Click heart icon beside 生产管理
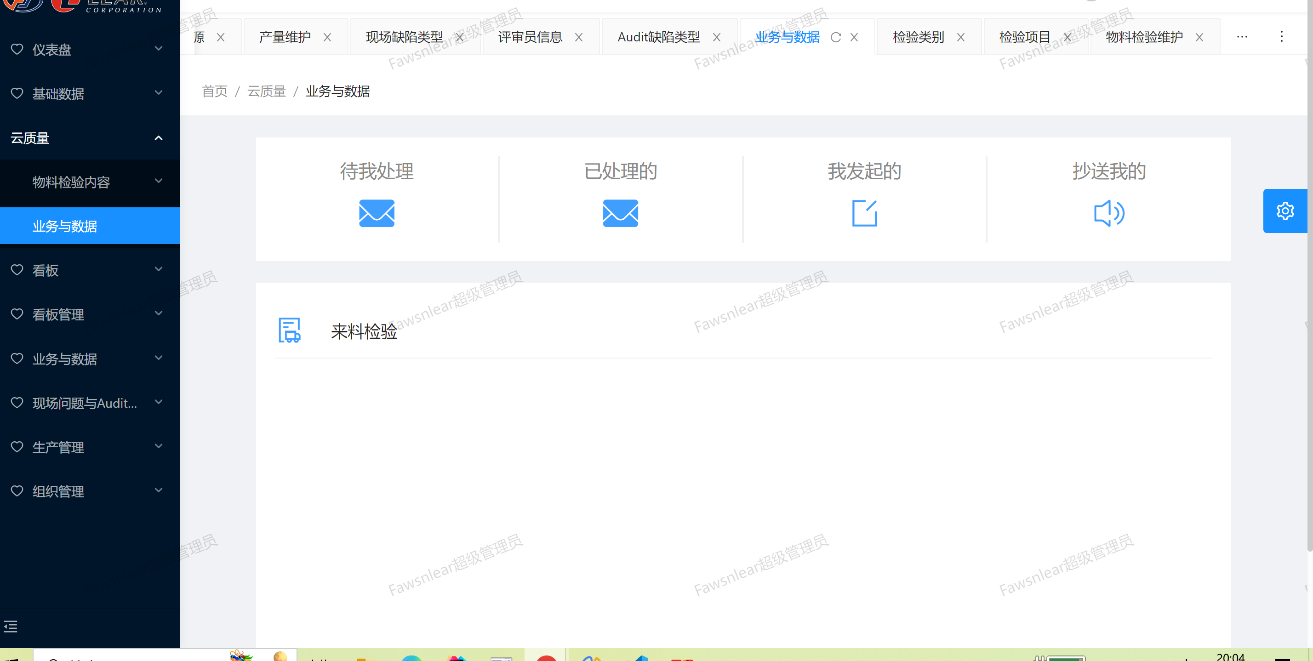 tap(17, 447)
